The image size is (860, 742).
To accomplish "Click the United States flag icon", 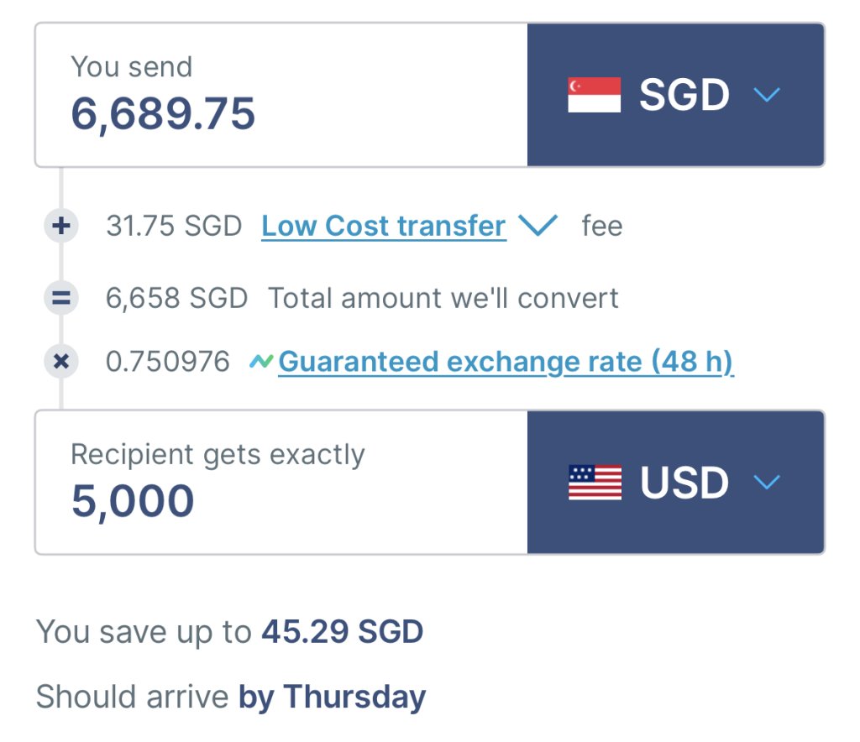I will coord(595,483).
